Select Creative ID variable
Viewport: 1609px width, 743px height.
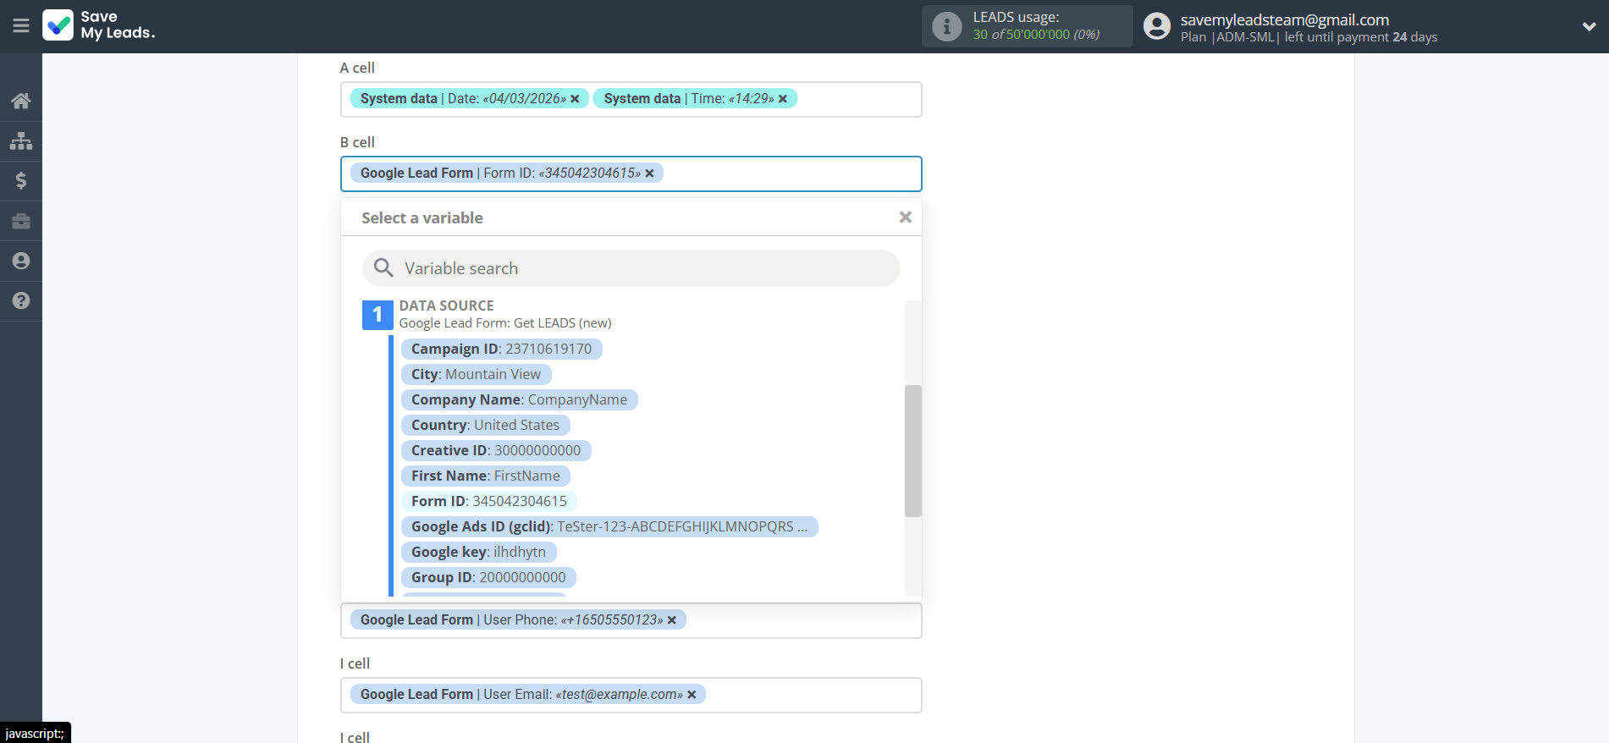496,450
